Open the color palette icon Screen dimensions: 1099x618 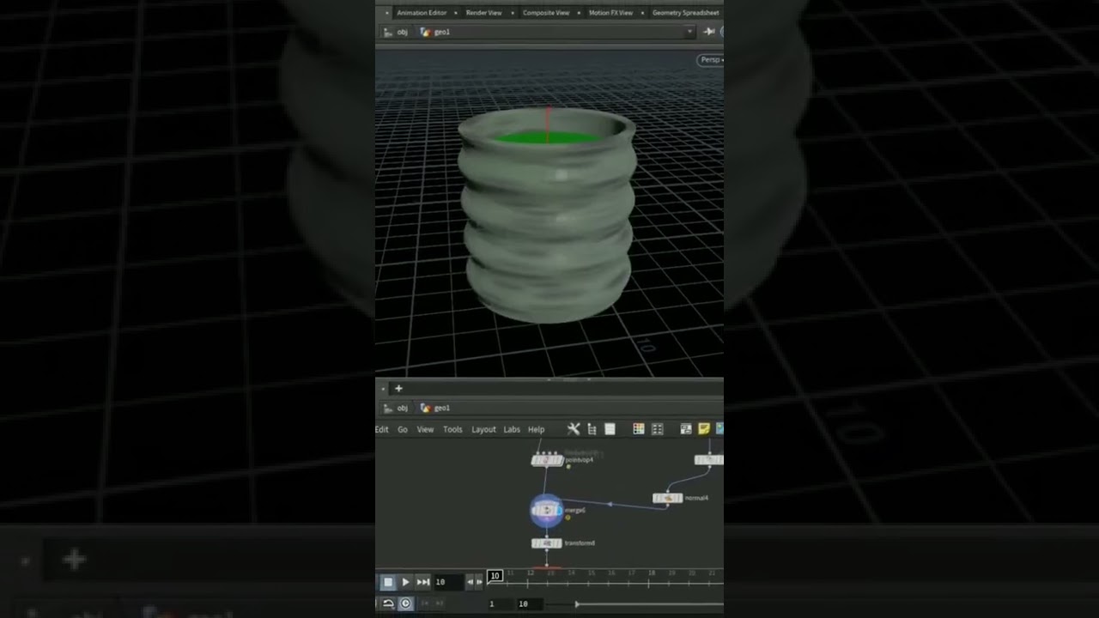pyautogui.click(x=639, y=429)
